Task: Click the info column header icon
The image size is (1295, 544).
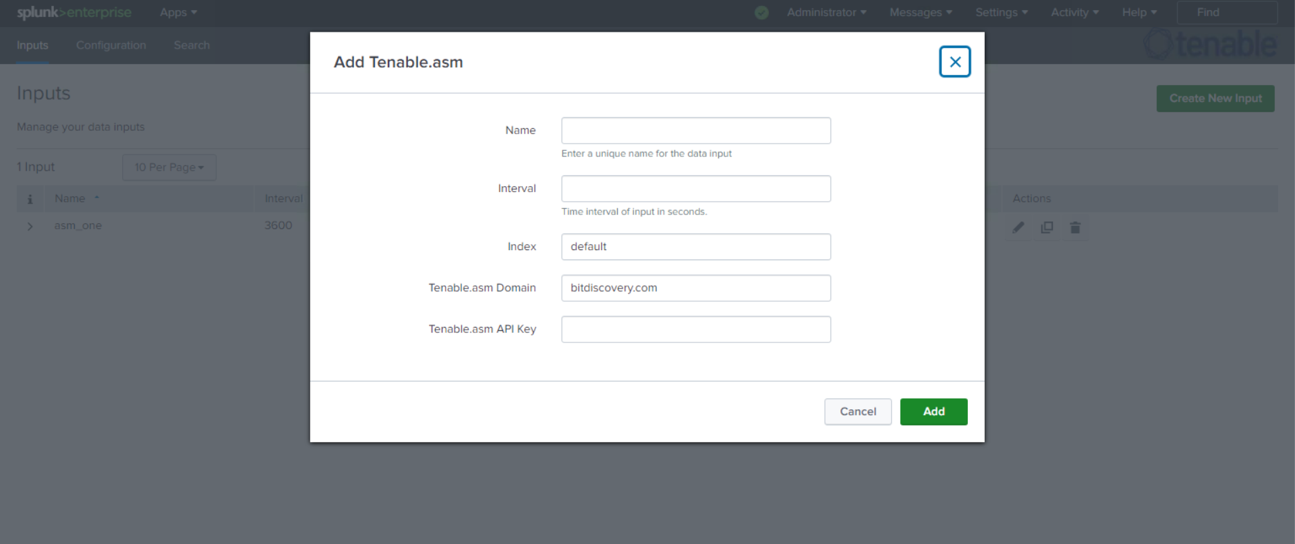Action: (x=30, y=199)
